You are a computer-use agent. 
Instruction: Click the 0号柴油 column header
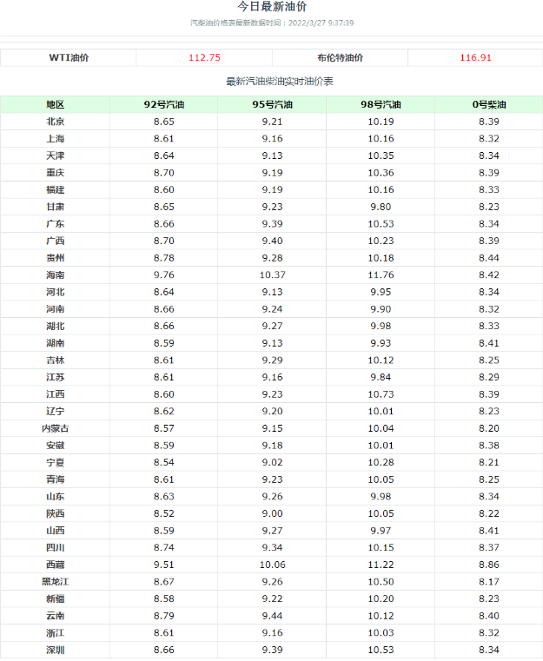coord(489,104)
